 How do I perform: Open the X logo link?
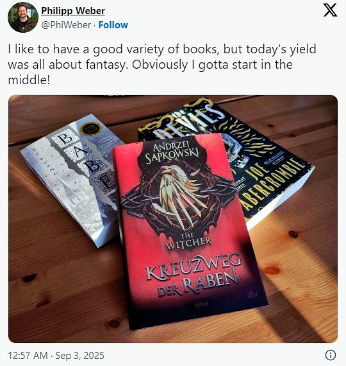click(330, 10)
